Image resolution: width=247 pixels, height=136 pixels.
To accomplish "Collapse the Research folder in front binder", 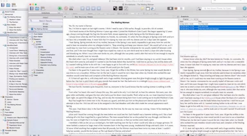I will click(30, 39).
